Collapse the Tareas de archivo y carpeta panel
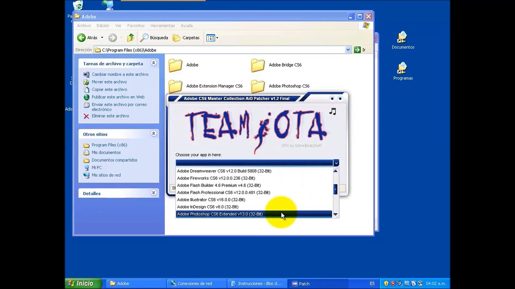Viewport: 515px width, 289px height. click(153, 63)
